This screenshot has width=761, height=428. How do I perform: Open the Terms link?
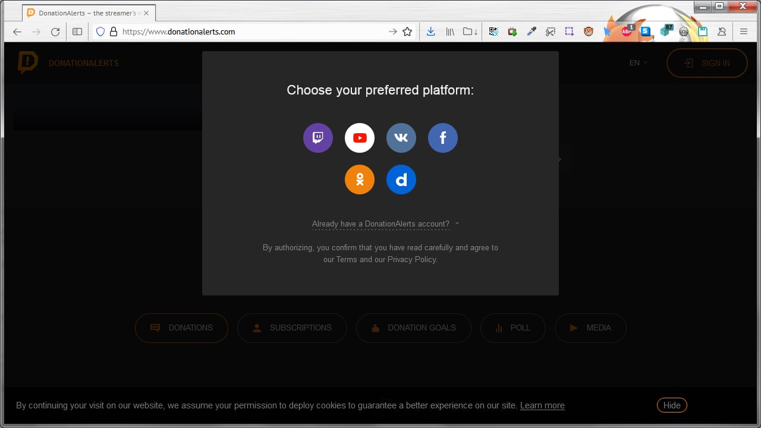[x=347, y=259]
